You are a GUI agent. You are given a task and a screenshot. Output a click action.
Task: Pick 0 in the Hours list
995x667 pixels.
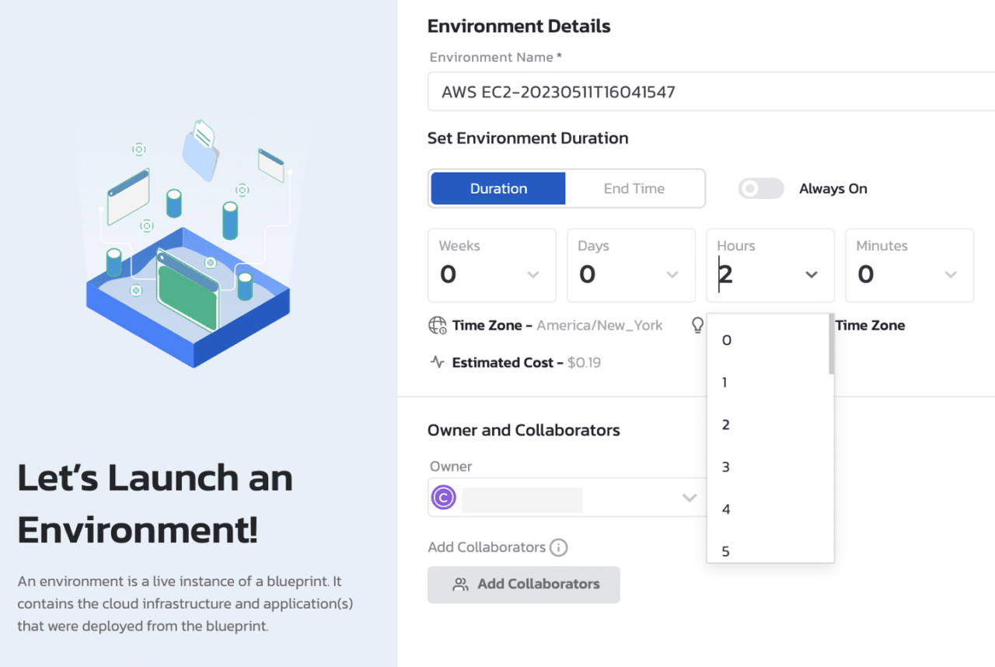726,340
